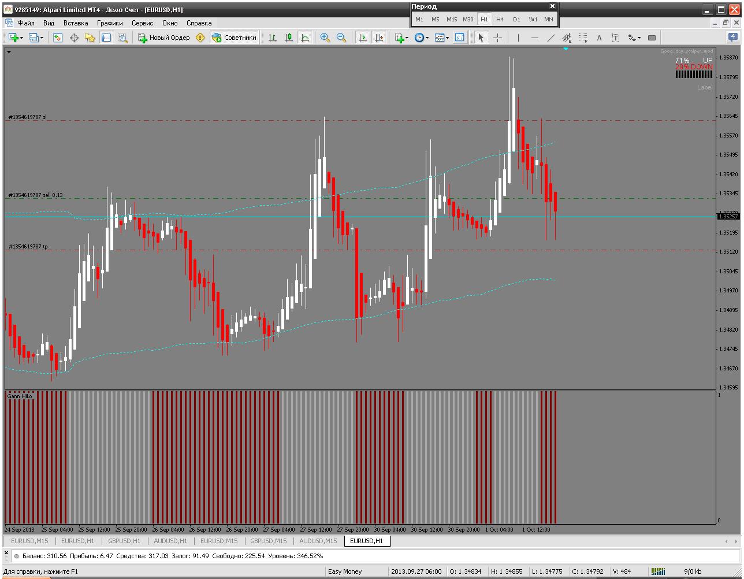The width and height of the screenshot is (744, 579).
Task: Select the Crosshair tool
Action: [497, 38]
